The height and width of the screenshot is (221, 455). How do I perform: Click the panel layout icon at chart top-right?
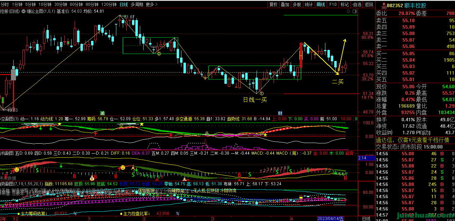pyautogui.click(x=355, y=11)
